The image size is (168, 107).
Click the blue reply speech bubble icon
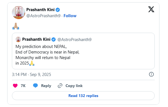coord(35,86)
